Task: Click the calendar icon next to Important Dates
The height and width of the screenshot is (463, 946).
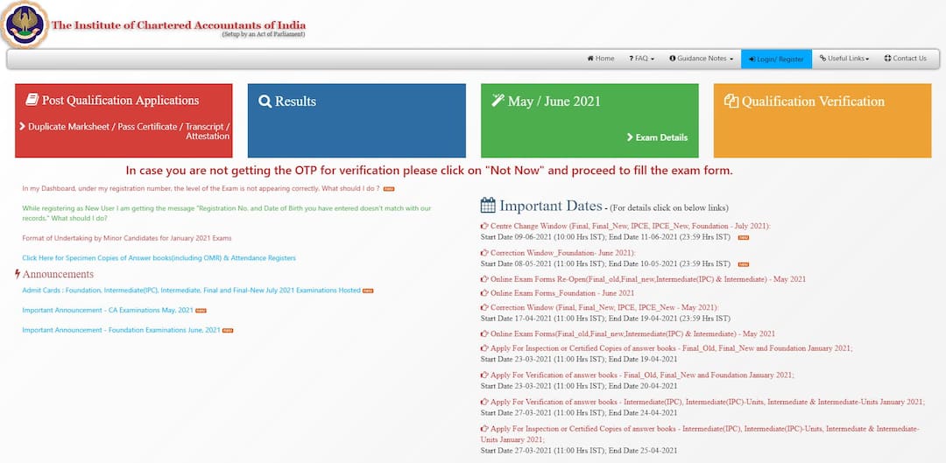Action: coord(488,206)
